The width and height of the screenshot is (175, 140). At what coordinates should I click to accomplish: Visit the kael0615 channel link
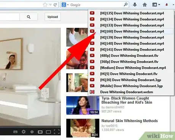111,126
